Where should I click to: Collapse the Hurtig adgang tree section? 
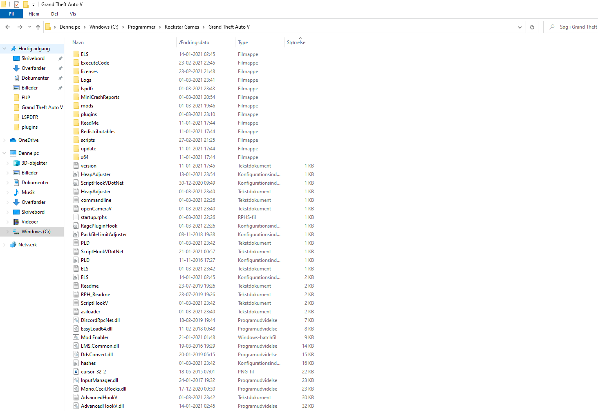4,49
